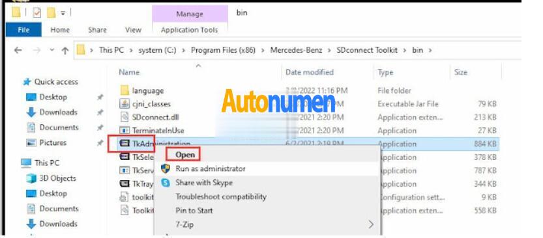Image resolution: width=543 pixels, height=238 pixels.
Task: Click bin breadcrumb in address bar
Action: pos(417,50)
